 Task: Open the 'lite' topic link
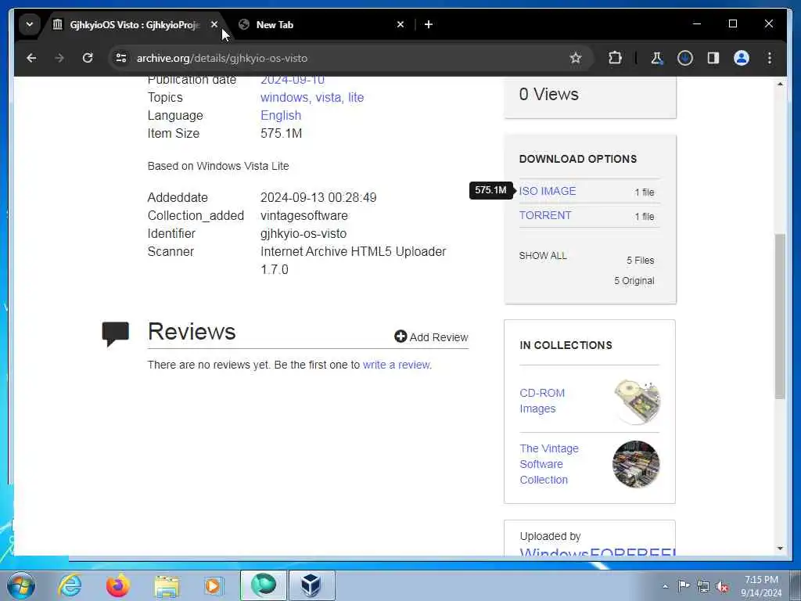(356, 98)
